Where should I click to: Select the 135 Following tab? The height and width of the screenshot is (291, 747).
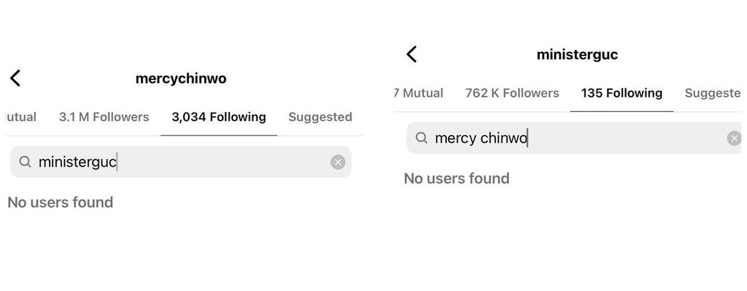pos(622,93)
